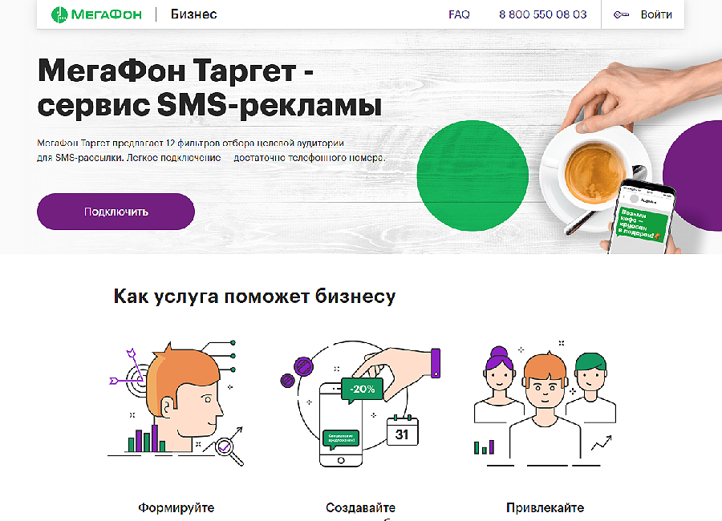This screenshot has width=722, height=521.
Task: Click the Привлекайте caption
Action: [x=546, y=507]
